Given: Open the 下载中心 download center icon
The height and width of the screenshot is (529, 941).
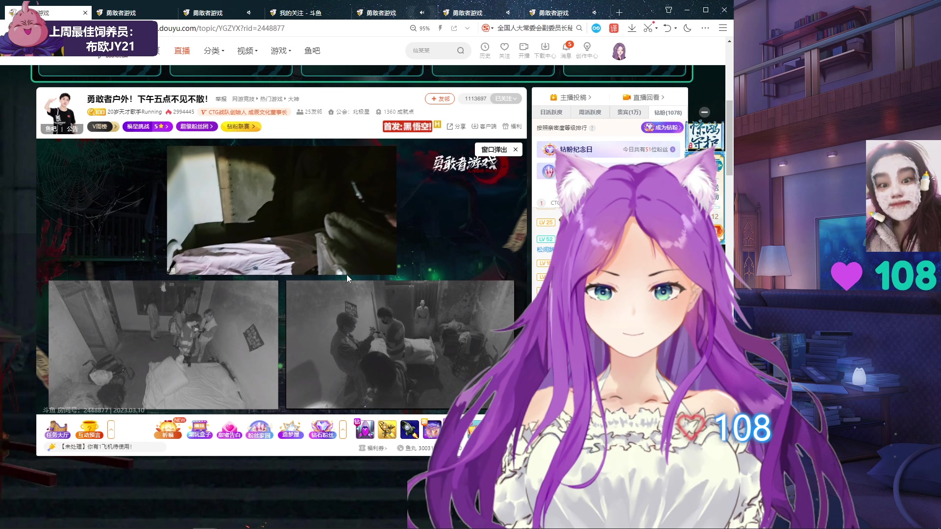Looking at the screenshot, I should point(545,50).
